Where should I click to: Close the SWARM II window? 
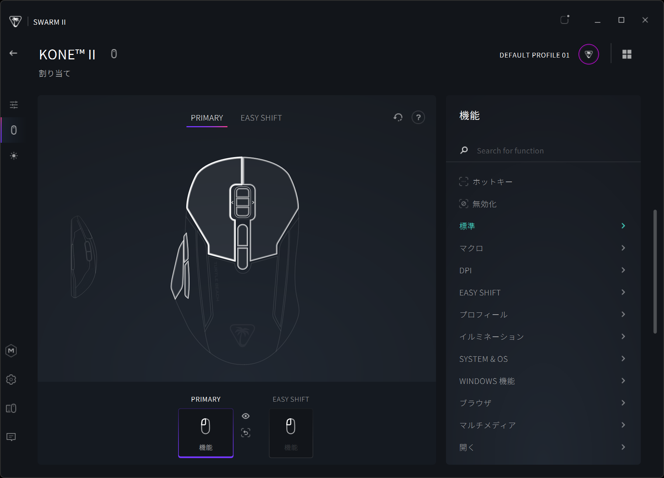[645, 20]
